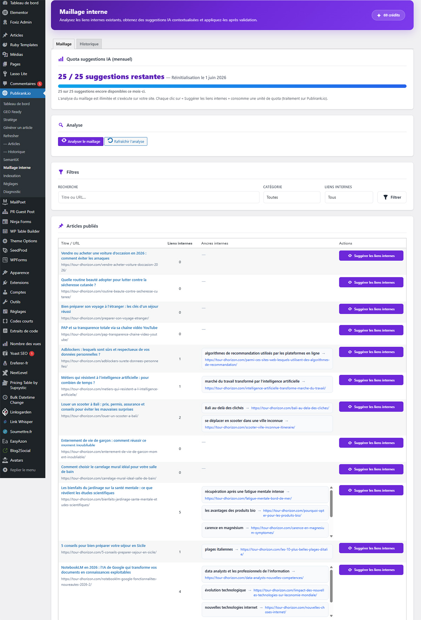Screen dimensions: 421x620
Task: Open EasyAzon icon in sidebar
Action: tap(5, 441)
